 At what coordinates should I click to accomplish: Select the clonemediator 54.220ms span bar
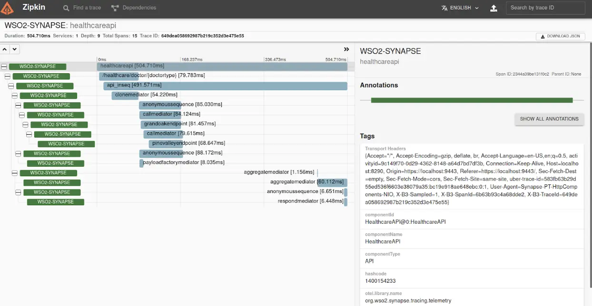tap(125, 96)
